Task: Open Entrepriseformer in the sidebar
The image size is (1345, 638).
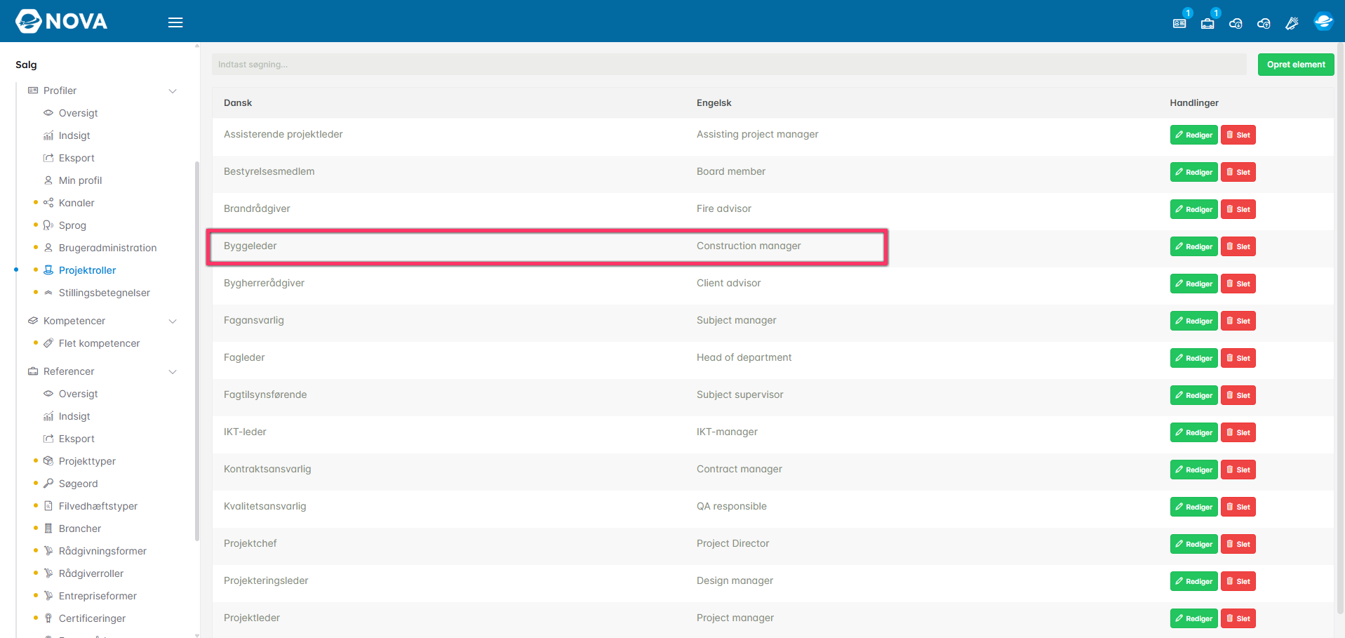Action: coord(98,596)
